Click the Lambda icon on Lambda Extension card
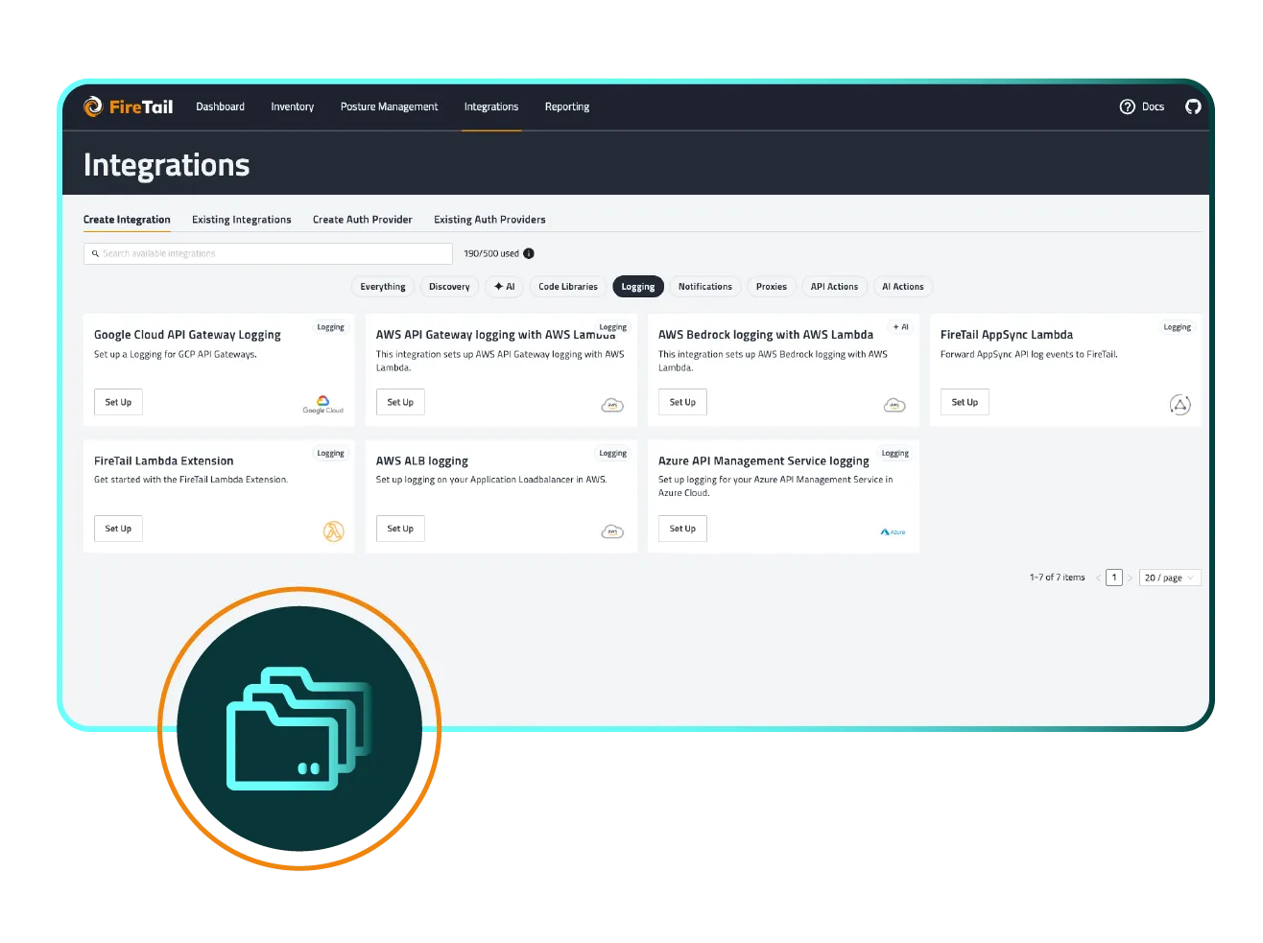This screenshot has height=943, width=1263. click(333, 531)
